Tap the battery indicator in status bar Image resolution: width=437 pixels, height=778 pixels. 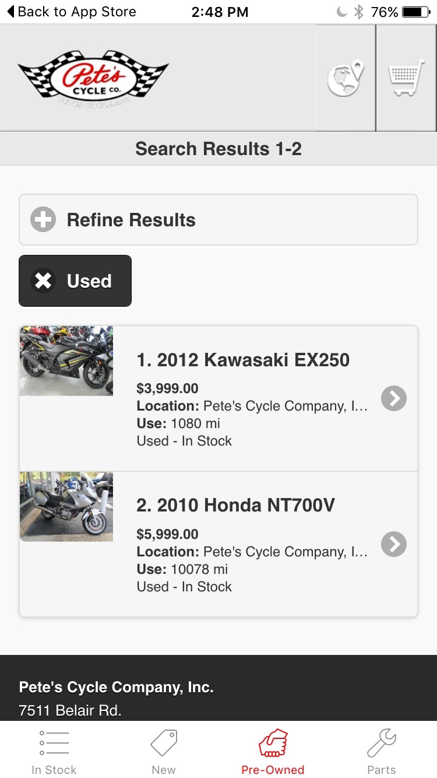pyautogui.click(x=415, y=12)
